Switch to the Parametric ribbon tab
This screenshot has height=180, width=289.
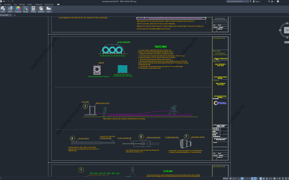point(8,4)
